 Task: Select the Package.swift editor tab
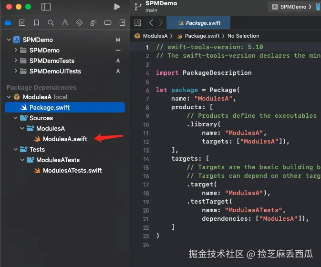(198, 23)
